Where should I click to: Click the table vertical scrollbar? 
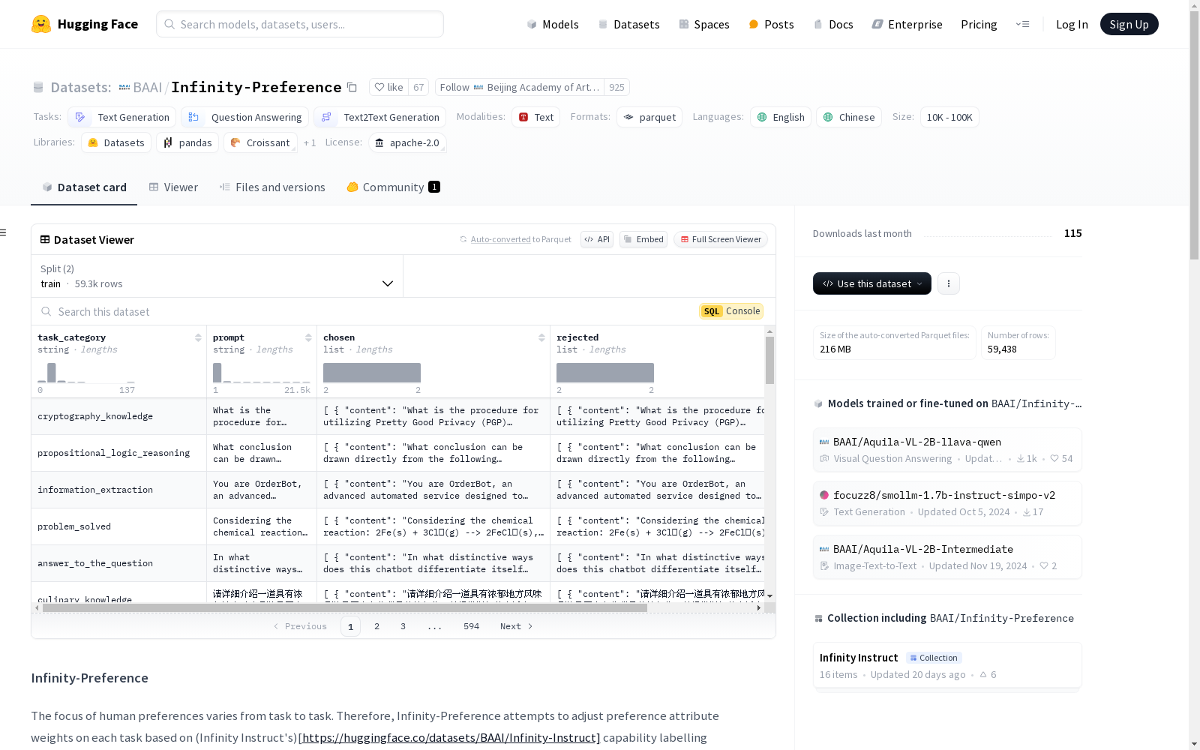click(769, 360)
